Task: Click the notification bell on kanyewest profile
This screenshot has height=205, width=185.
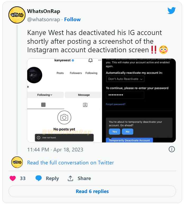Action: click(90, 60)
